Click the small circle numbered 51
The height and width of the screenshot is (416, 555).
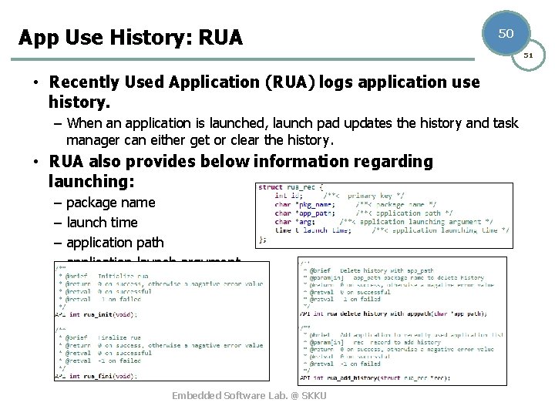tap(528, 55)
